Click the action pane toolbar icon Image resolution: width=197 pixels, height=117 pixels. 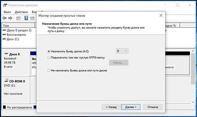(32, 18)
